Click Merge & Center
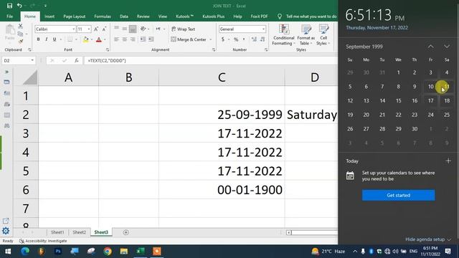Screen dimensions: 459x258 189,39
